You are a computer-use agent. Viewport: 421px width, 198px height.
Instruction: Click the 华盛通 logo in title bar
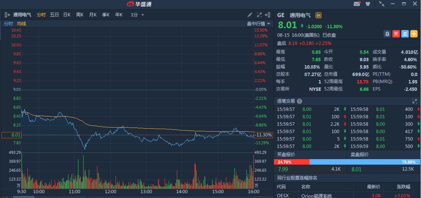[x=139, y=4]
